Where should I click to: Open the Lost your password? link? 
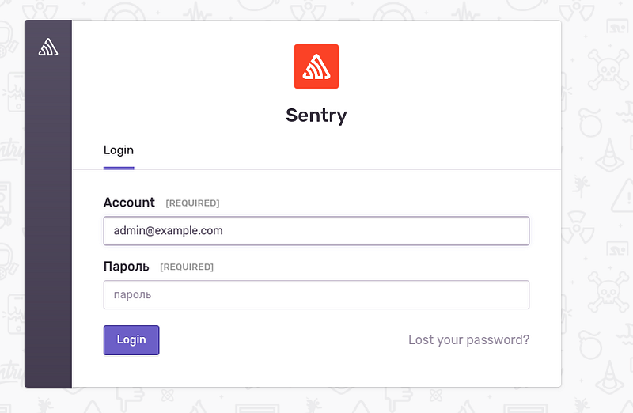tap(468, 340)
